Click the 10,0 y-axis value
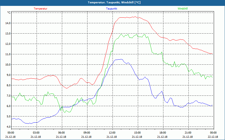The width and height of the screenshot is (225, 140). pyautogui.click(x=8, y=65)
